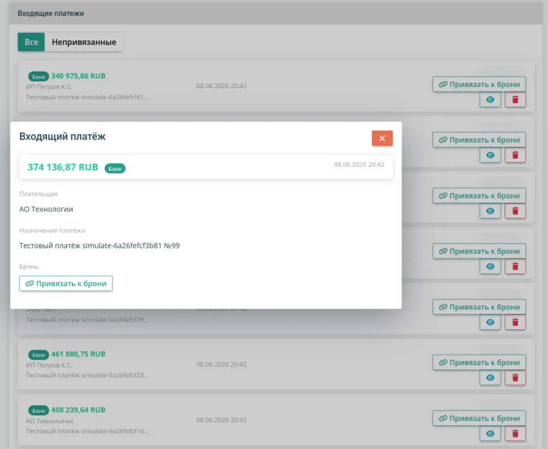Click the Входящий платёж dialog title
548x449 pixels.
(62, 137)
